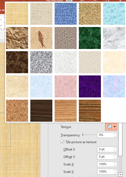
Task: Increase Transparency with up arrow
Action: point(115,134)
